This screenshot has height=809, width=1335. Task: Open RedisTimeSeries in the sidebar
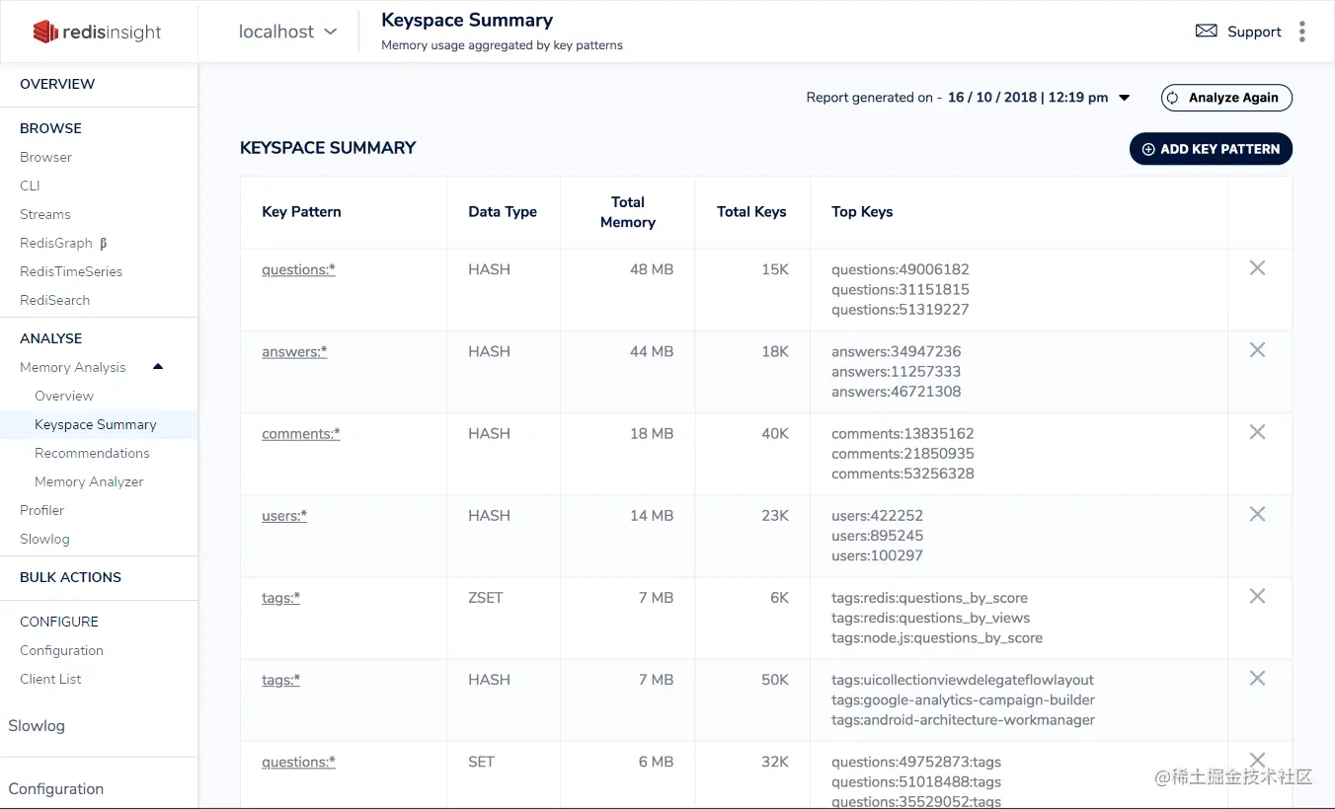point(71,271)
